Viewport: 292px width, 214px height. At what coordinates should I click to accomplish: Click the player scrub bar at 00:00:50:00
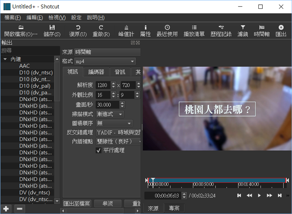193,180
